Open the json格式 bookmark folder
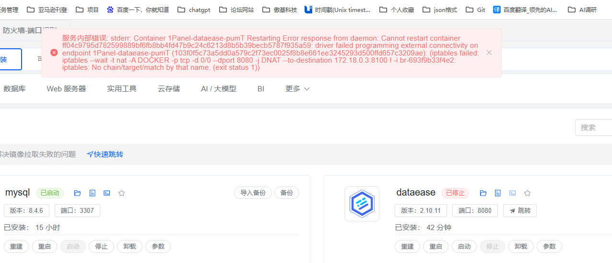This screenshot has height=263, width=612. (x=440, y=10)
